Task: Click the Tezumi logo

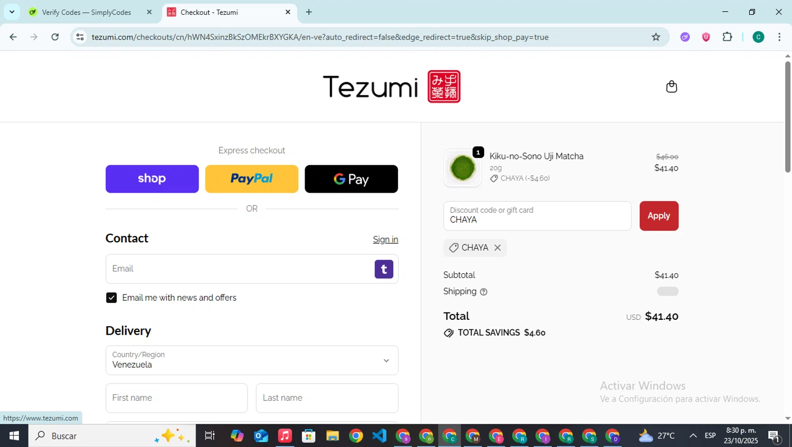Action: (392, 87)
